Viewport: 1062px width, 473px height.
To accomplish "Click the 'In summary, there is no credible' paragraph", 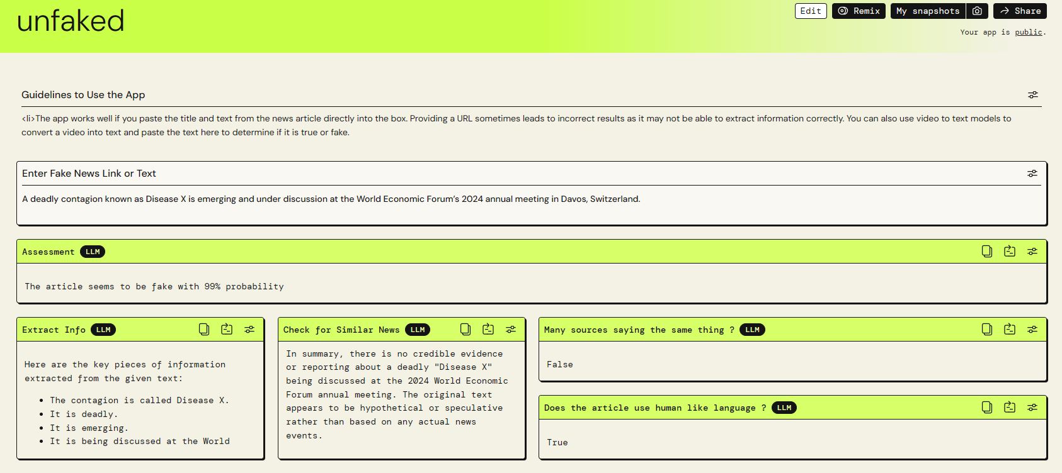I will click(397, 395).
